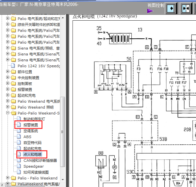196x187 pixels.
Task: Click the Speedgear document page icon
Action: [19, 166]
